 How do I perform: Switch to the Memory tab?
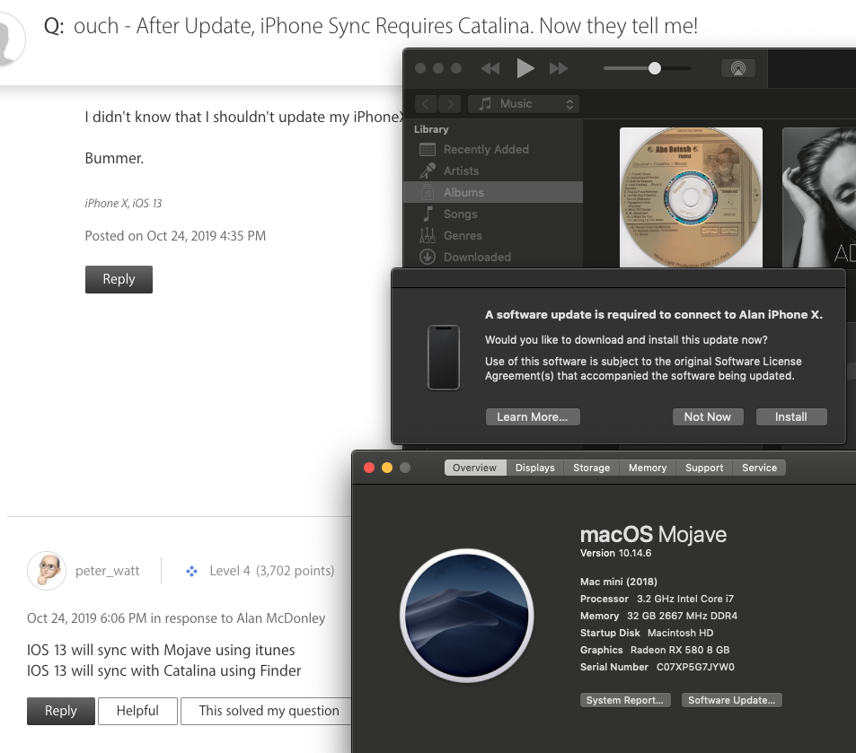coord(648,468)
